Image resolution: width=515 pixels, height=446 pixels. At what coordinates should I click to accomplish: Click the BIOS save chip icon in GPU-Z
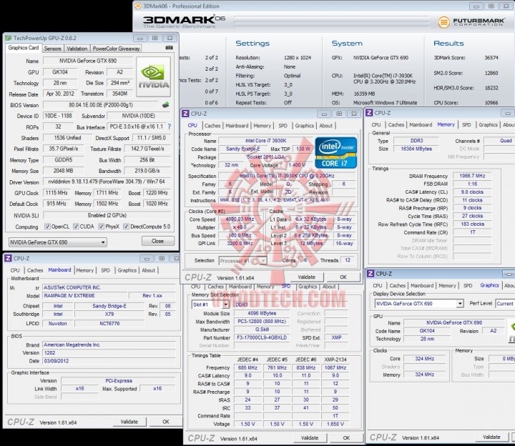tap(165, 105)
